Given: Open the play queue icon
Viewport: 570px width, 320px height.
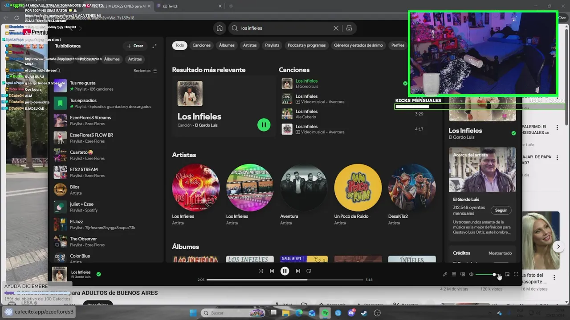Looking at the screenshot, I should click(x=454, y=274).
